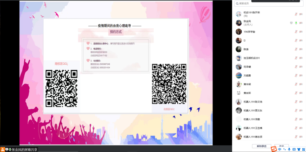Select participant 方超勇
Image resolution: width=306 pixels, height=152 pixels.
click(269, 75)
